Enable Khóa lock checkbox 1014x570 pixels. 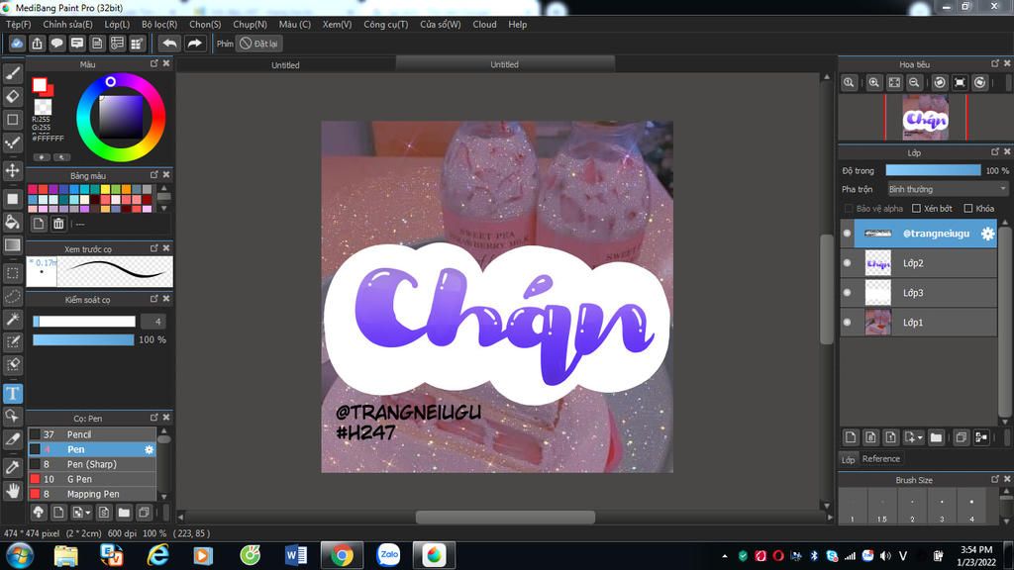[968, 208]
